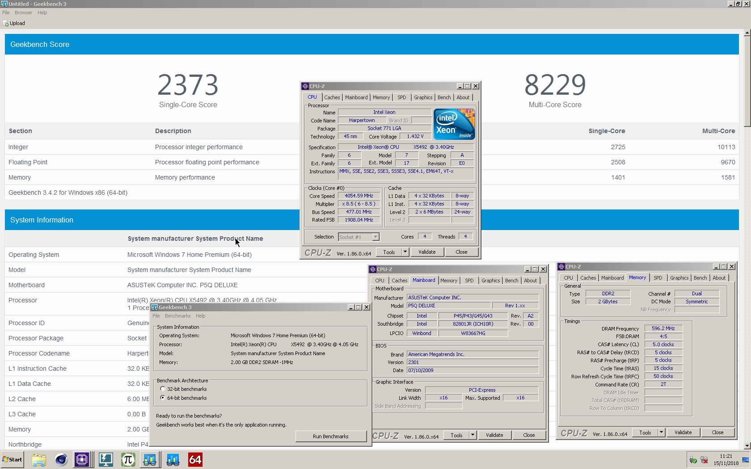Launch the green Pi benchmark taskbar icon

pyautogui.click(x=128, y=460)
